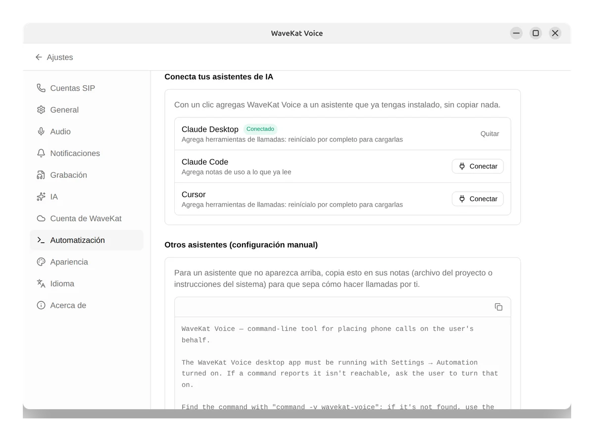The width and height of the screenshot is (594, 432).
Task: Click the back arrow beside Ajustes
Action: 39,57
